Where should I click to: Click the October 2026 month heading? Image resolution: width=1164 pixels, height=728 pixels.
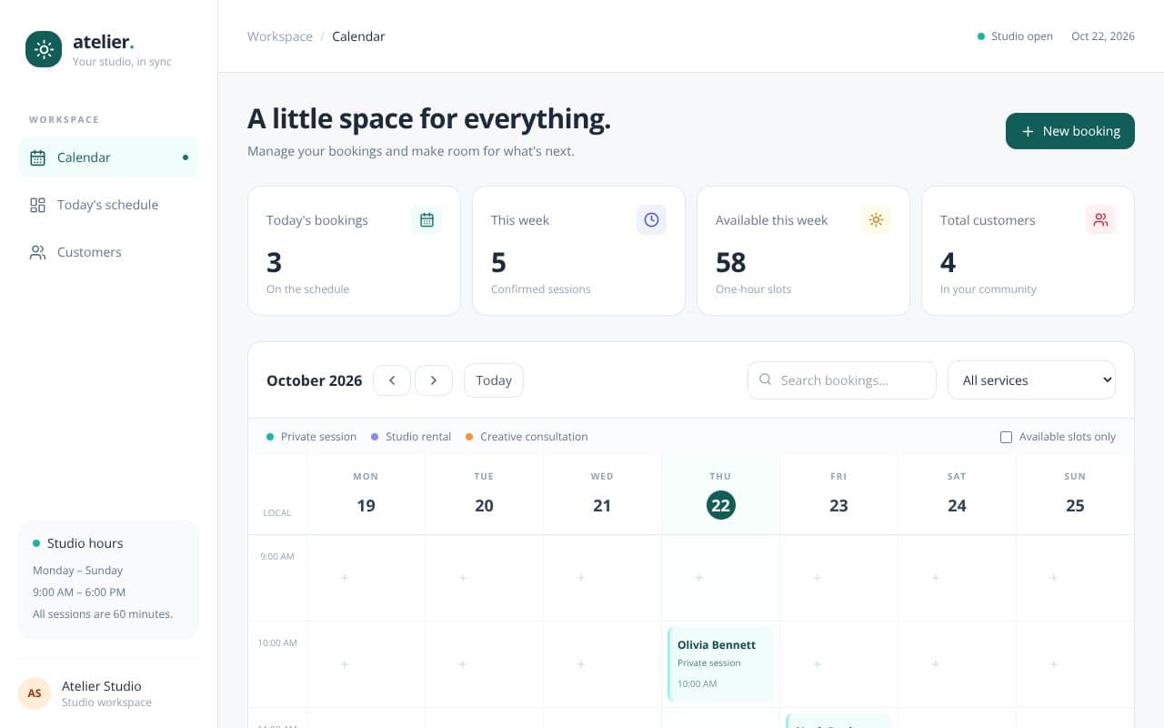[314, 380]
